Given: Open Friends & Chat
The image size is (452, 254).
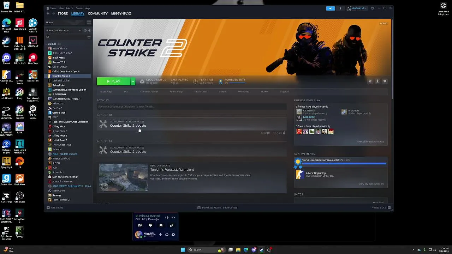Looking at the screenshot, I should (381, 207).
